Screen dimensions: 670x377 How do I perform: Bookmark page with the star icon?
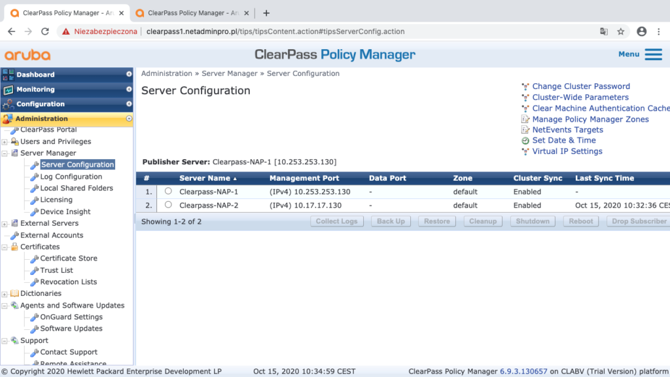tap(621, 31)
